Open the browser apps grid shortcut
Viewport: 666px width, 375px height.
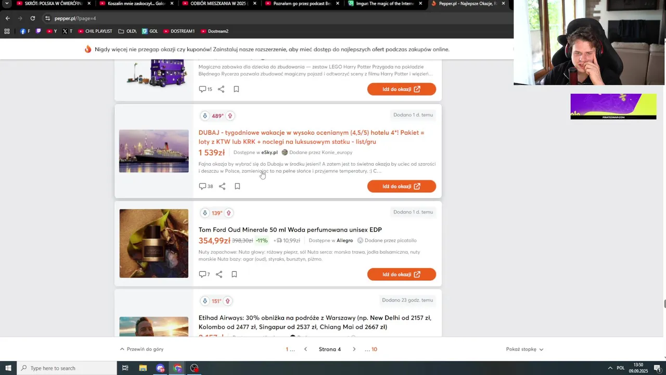7,31
